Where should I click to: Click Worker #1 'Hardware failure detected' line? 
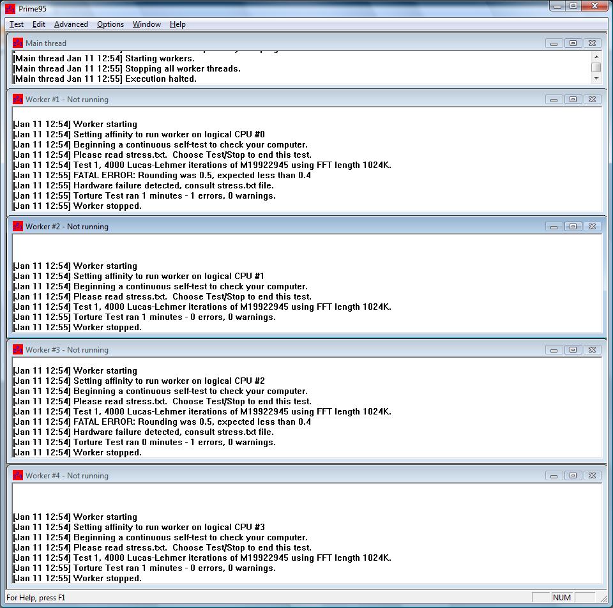click(x=143, y=185)
